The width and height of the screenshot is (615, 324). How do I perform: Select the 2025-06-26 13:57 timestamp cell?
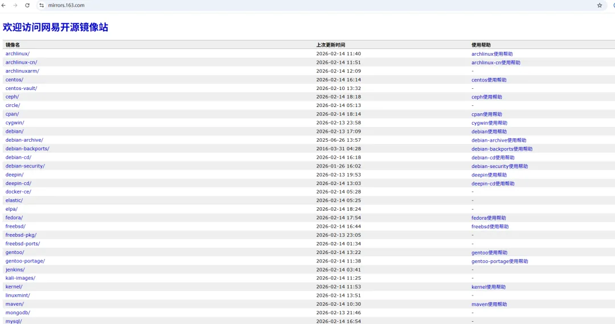[338, 140]
